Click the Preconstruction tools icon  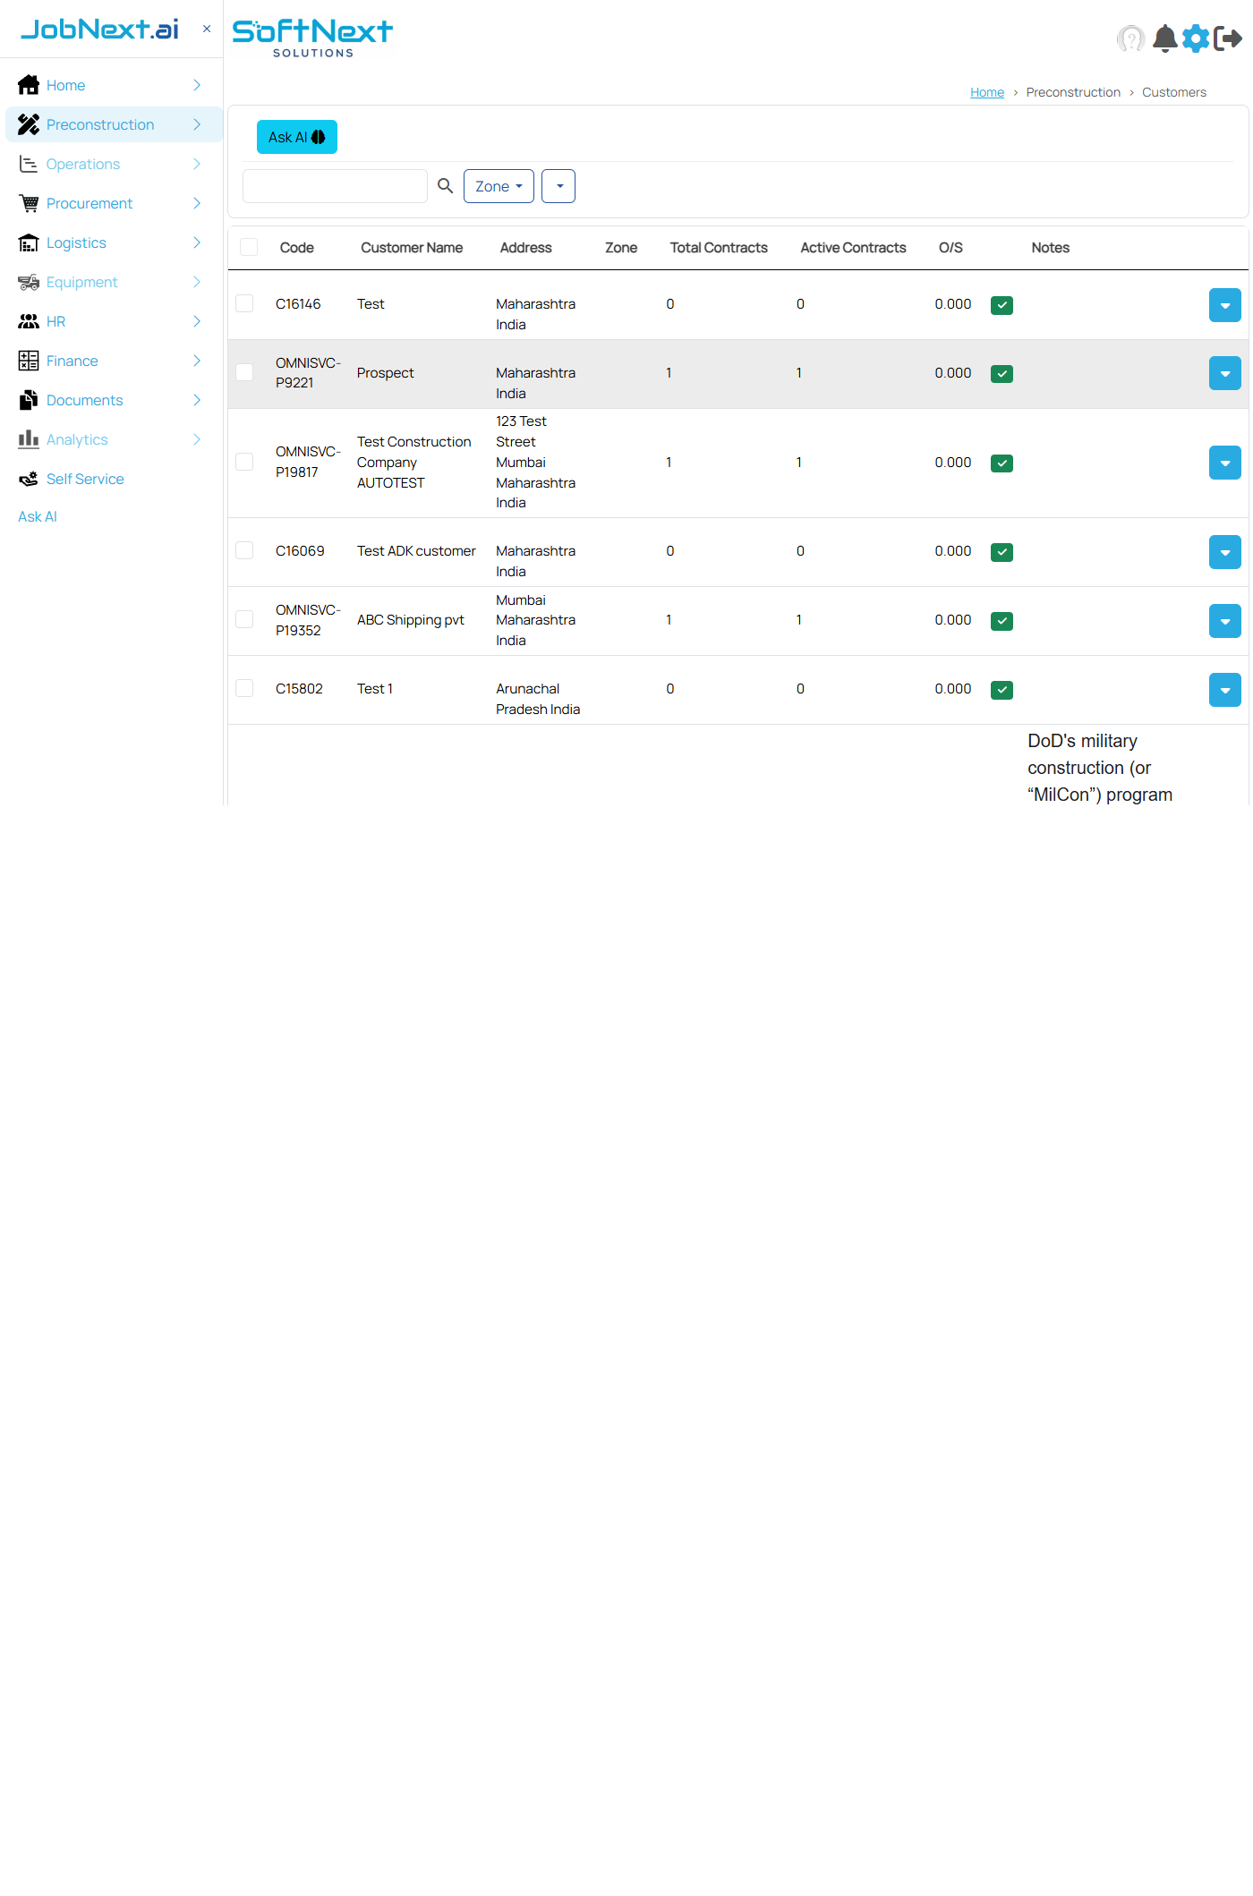pyautogui.click(x=29, y=124)
